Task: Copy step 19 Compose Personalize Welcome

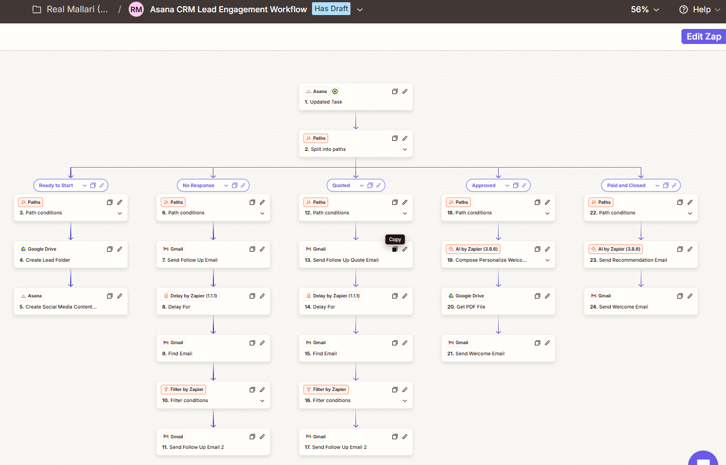Action: (x=538, y=249)
